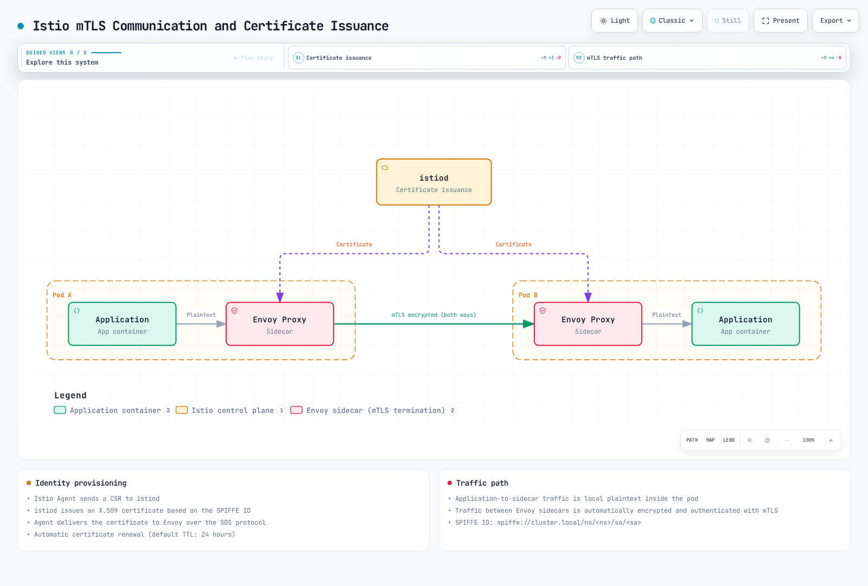Click code brackets icon on Pod A Application
The height and width of the screenshot is (586, 868).
point(77,311)
